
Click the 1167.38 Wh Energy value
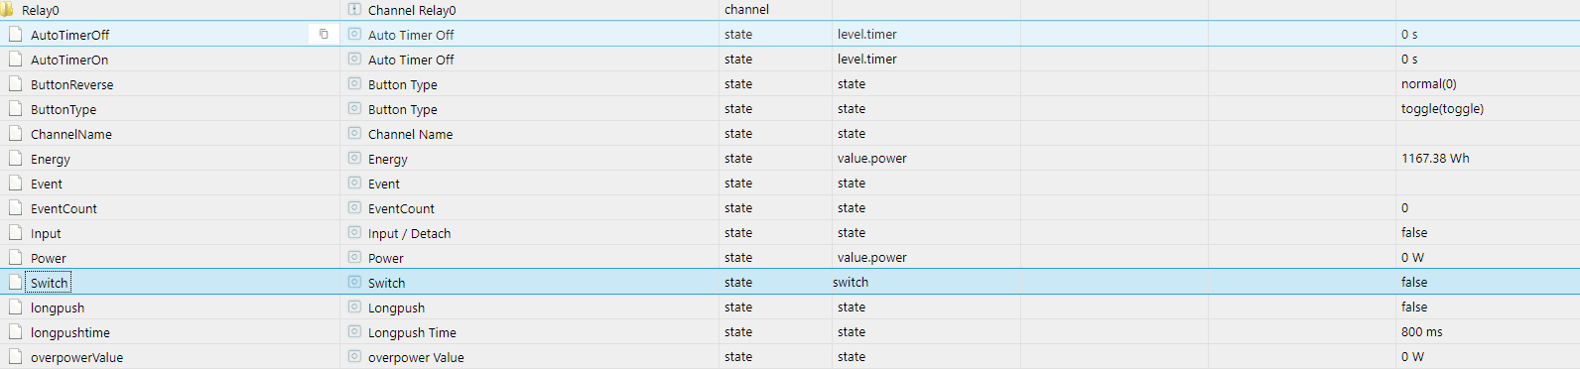pos(1435,158)
